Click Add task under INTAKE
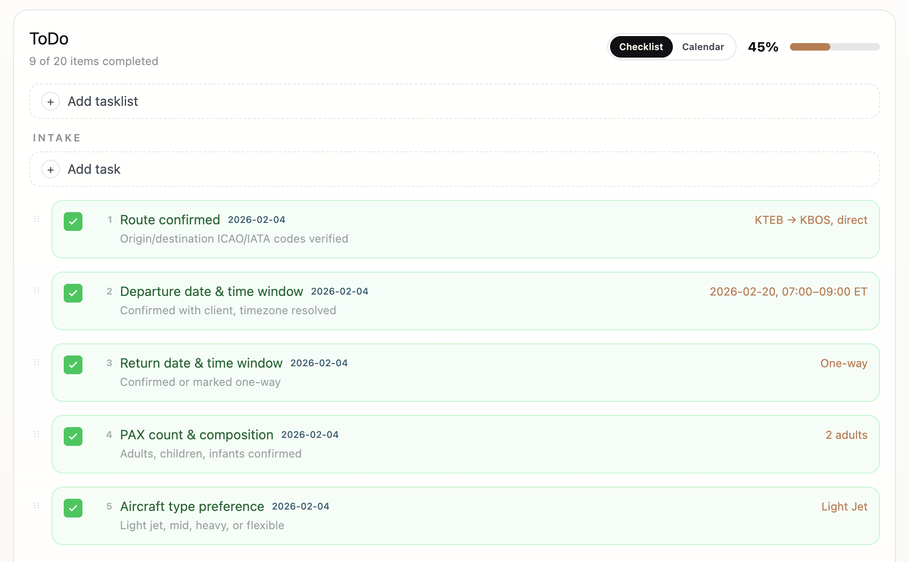The height and width of the screenshot is (562, 909). 94,169
